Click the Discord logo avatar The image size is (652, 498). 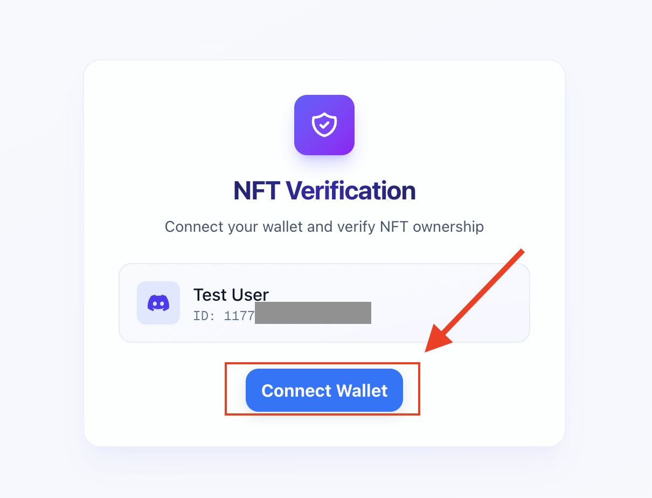tap(158, 303)
